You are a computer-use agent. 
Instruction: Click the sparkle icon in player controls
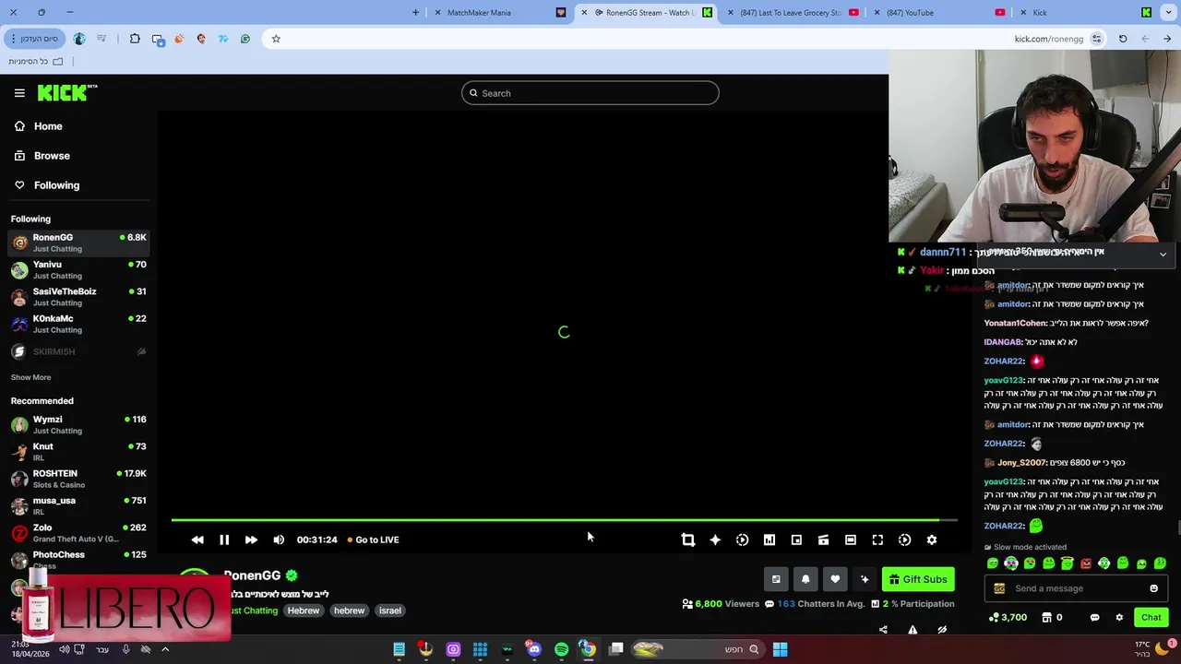pyautogui.click(x=715, y=539)
